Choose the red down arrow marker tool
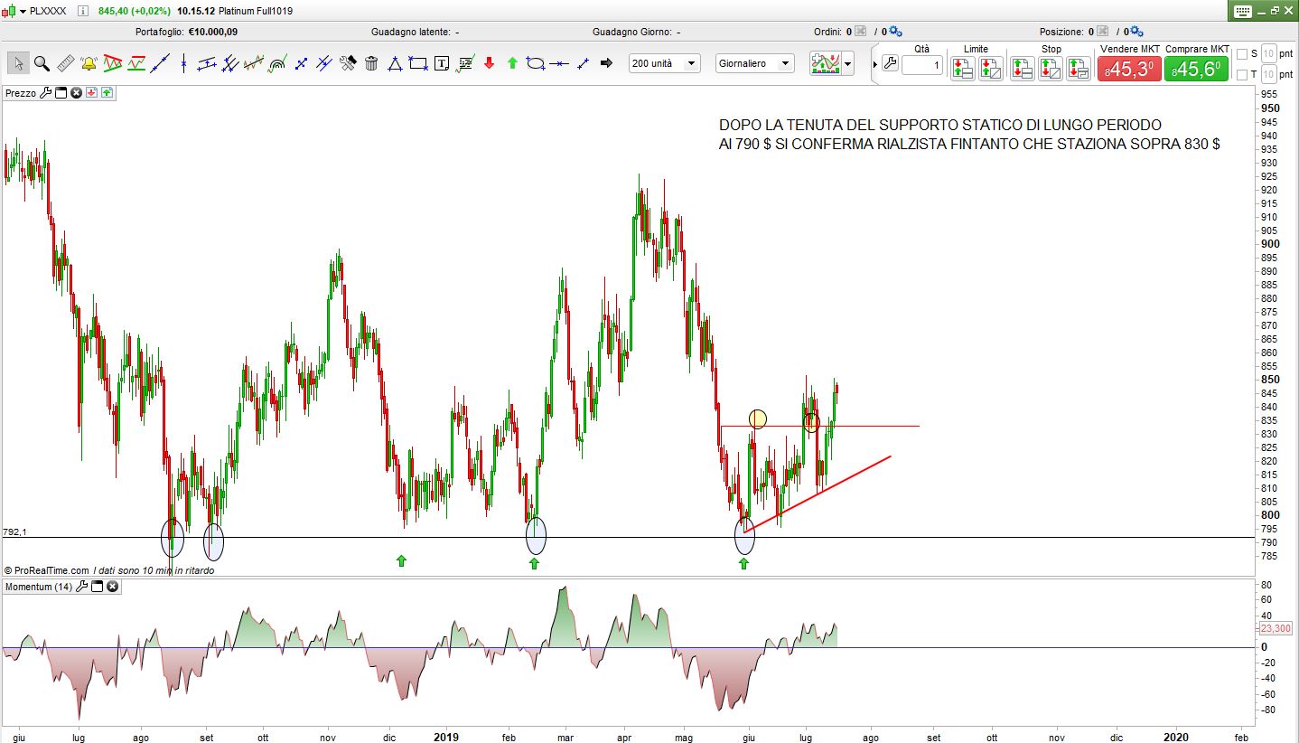Image resolution: width=1299 pixels, height=743 pixels. pos(489,63)
